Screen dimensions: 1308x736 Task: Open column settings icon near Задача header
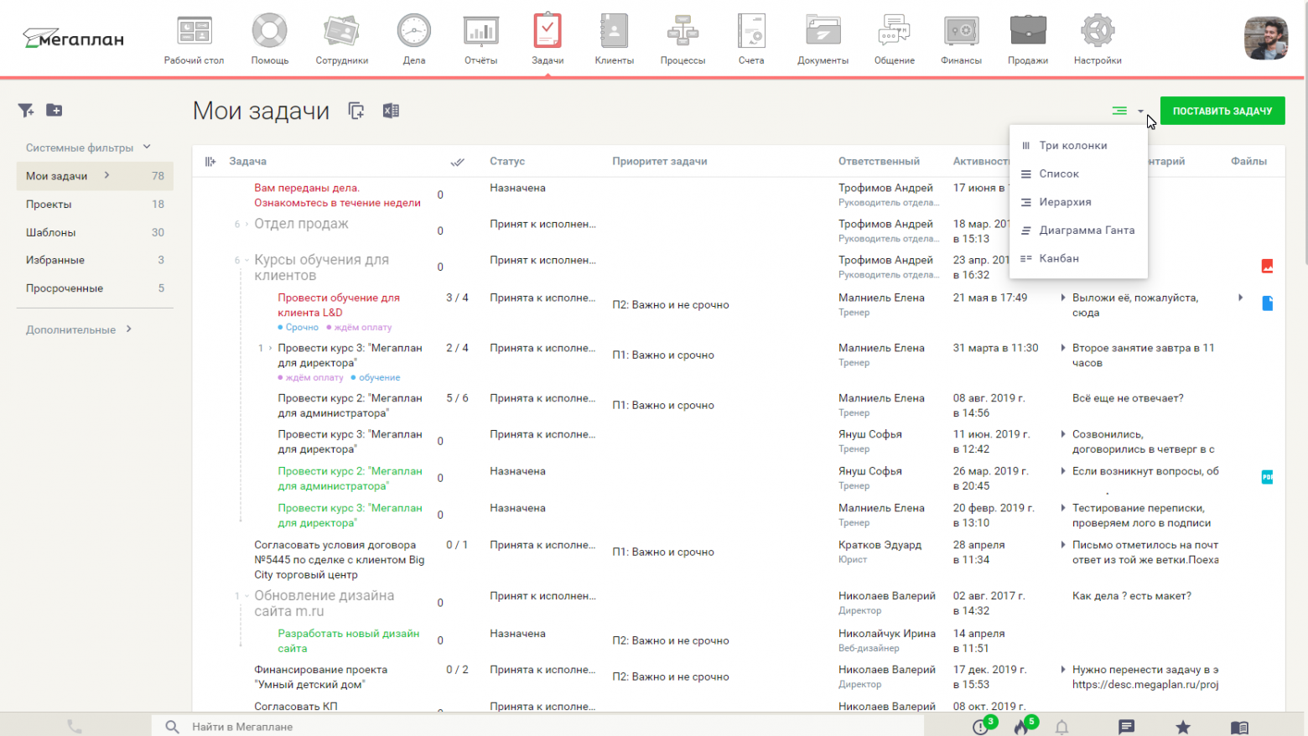(210, 162)
